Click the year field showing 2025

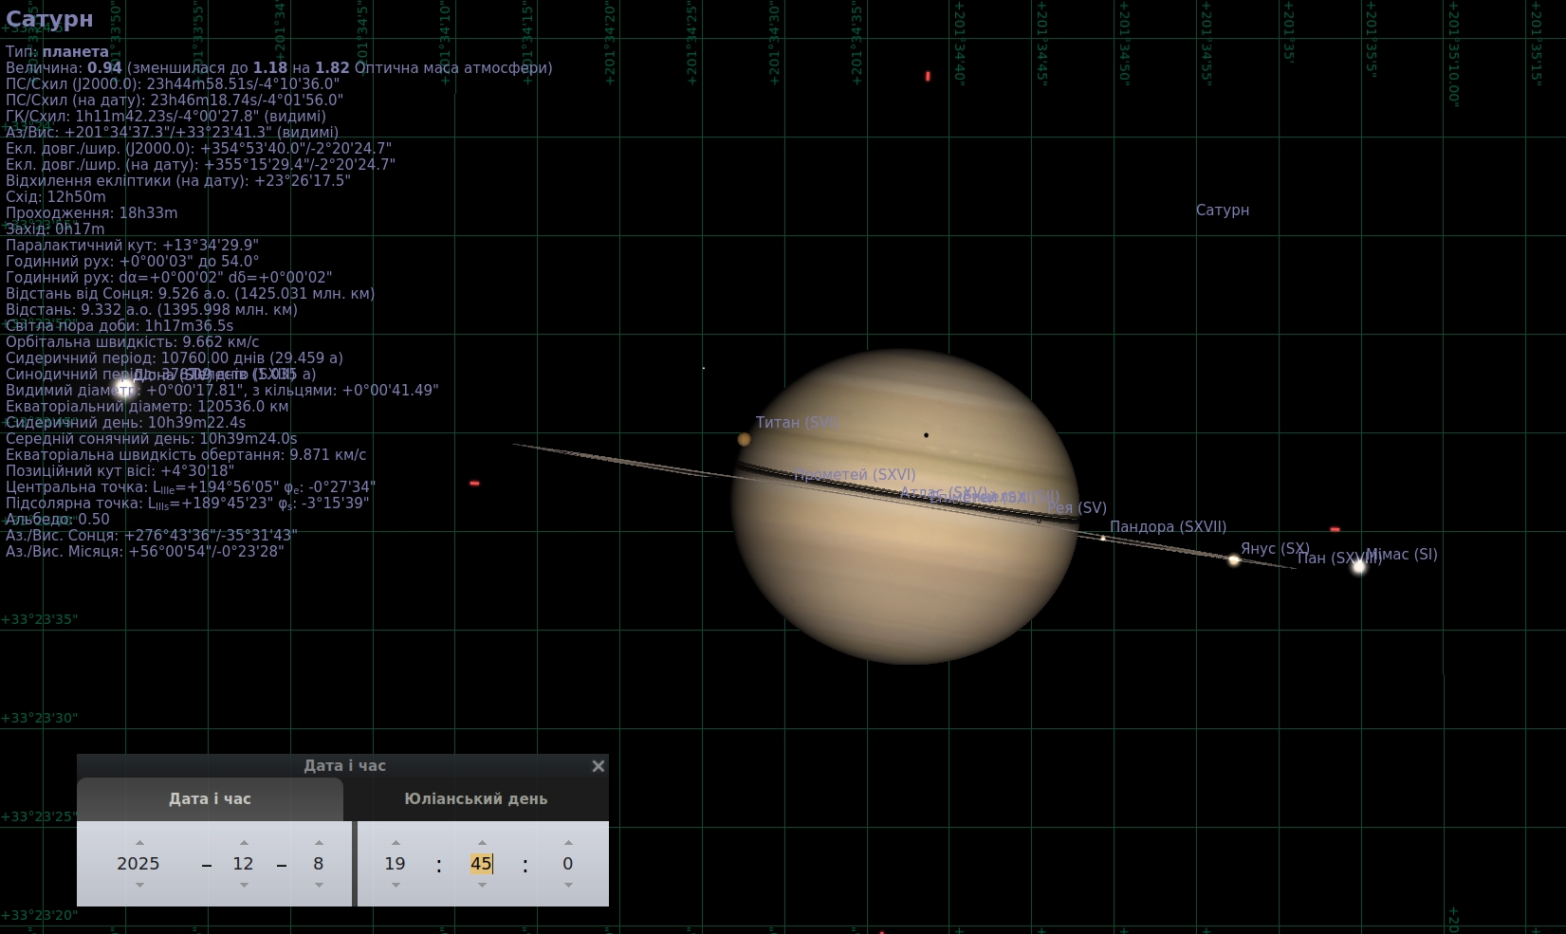point(138,864)
